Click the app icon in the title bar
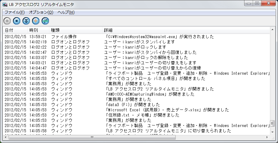 coord(5,4)
